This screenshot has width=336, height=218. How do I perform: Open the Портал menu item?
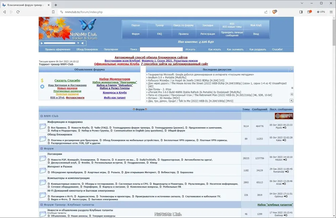135,25
